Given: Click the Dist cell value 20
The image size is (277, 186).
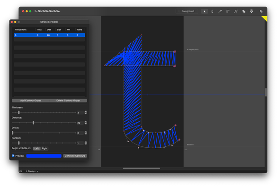Looking at the screenshot, I should (x=48, y=35).
